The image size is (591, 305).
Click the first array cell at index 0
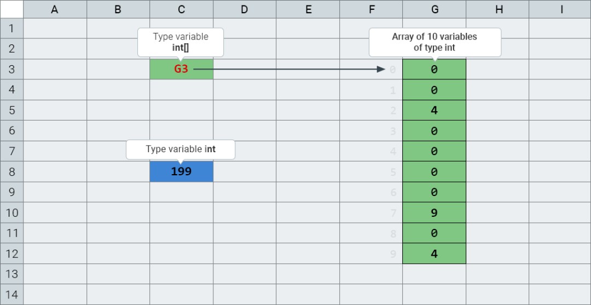(x=434, y=70)
